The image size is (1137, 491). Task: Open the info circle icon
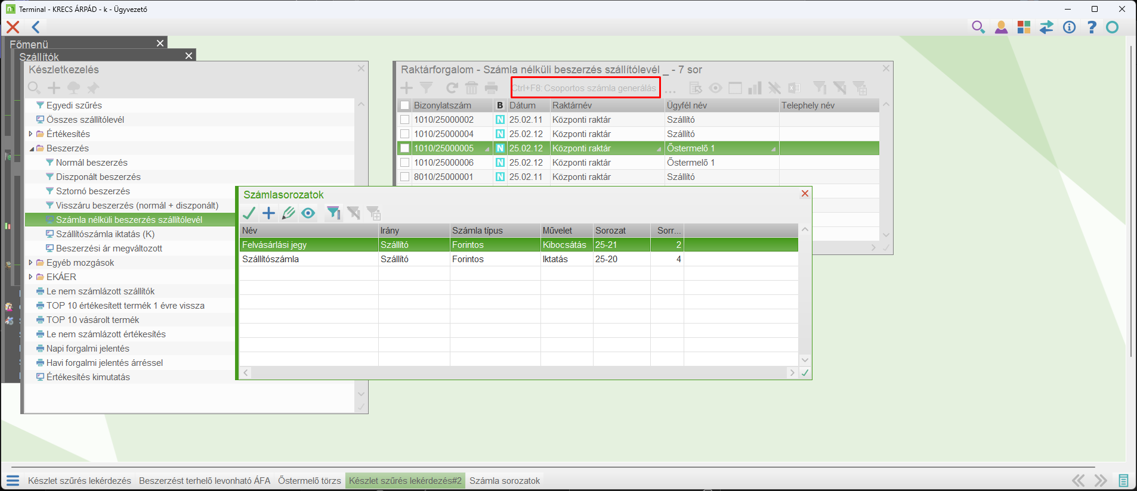click(1069, 27)
